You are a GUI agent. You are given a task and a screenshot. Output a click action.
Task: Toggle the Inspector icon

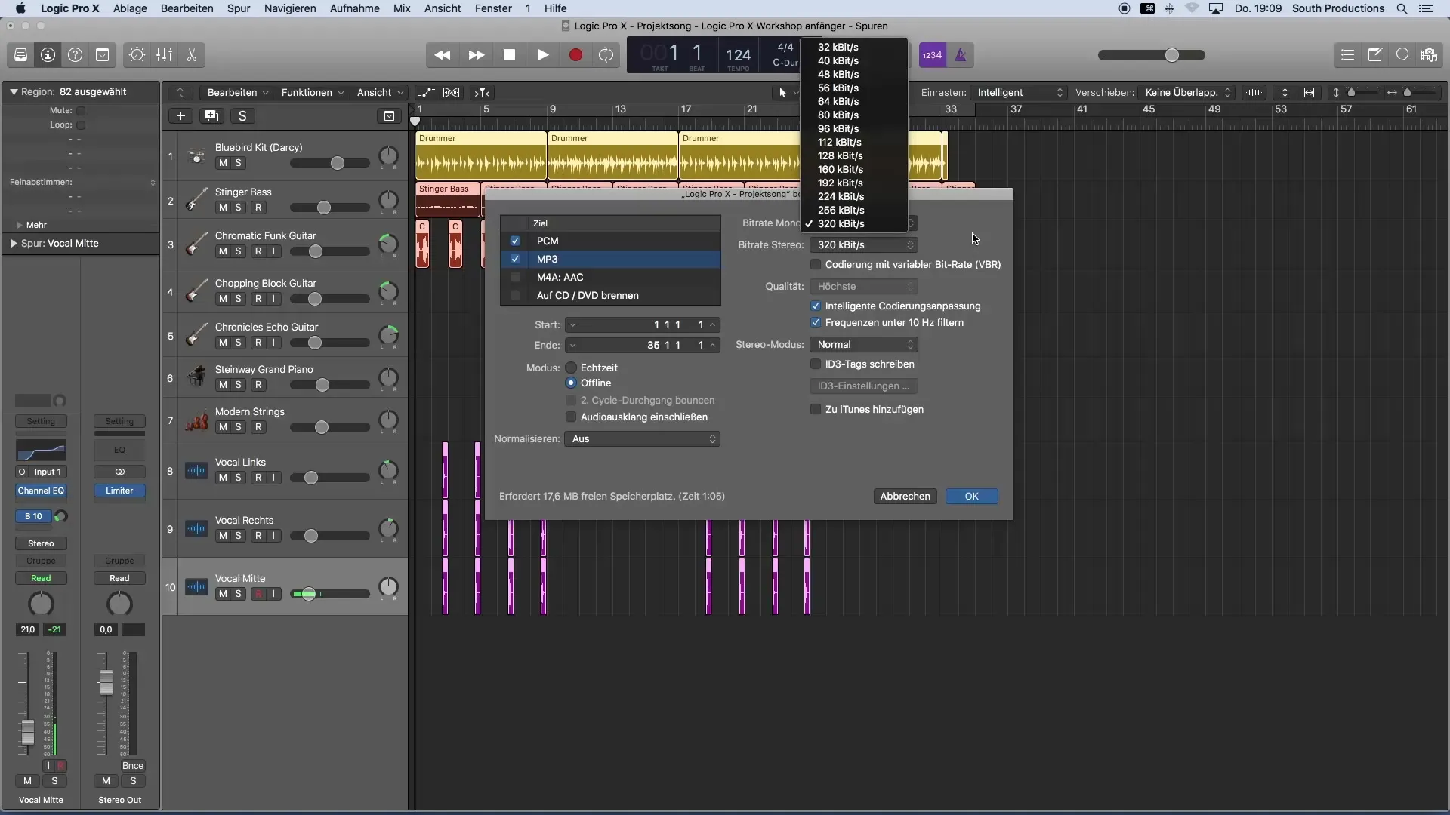[x=48, y=55]
